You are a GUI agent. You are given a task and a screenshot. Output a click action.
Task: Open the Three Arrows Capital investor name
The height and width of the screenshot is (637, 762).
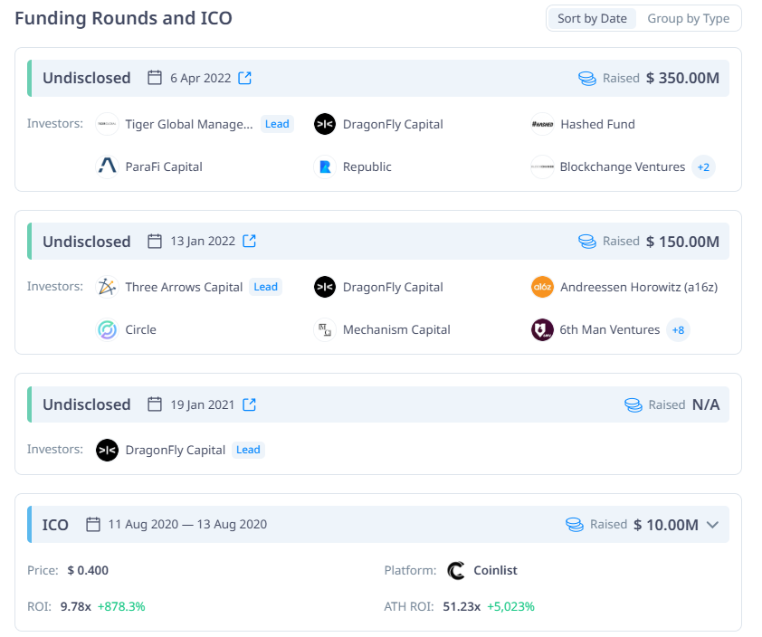[x=184, y=287]
